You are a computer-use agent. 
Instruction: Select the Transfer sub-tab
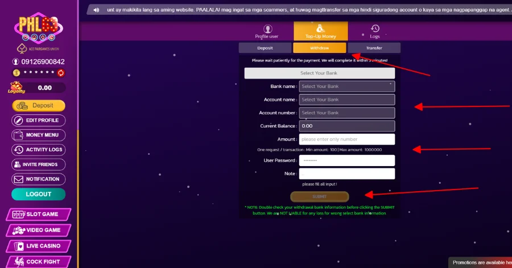tap(374, 48)
